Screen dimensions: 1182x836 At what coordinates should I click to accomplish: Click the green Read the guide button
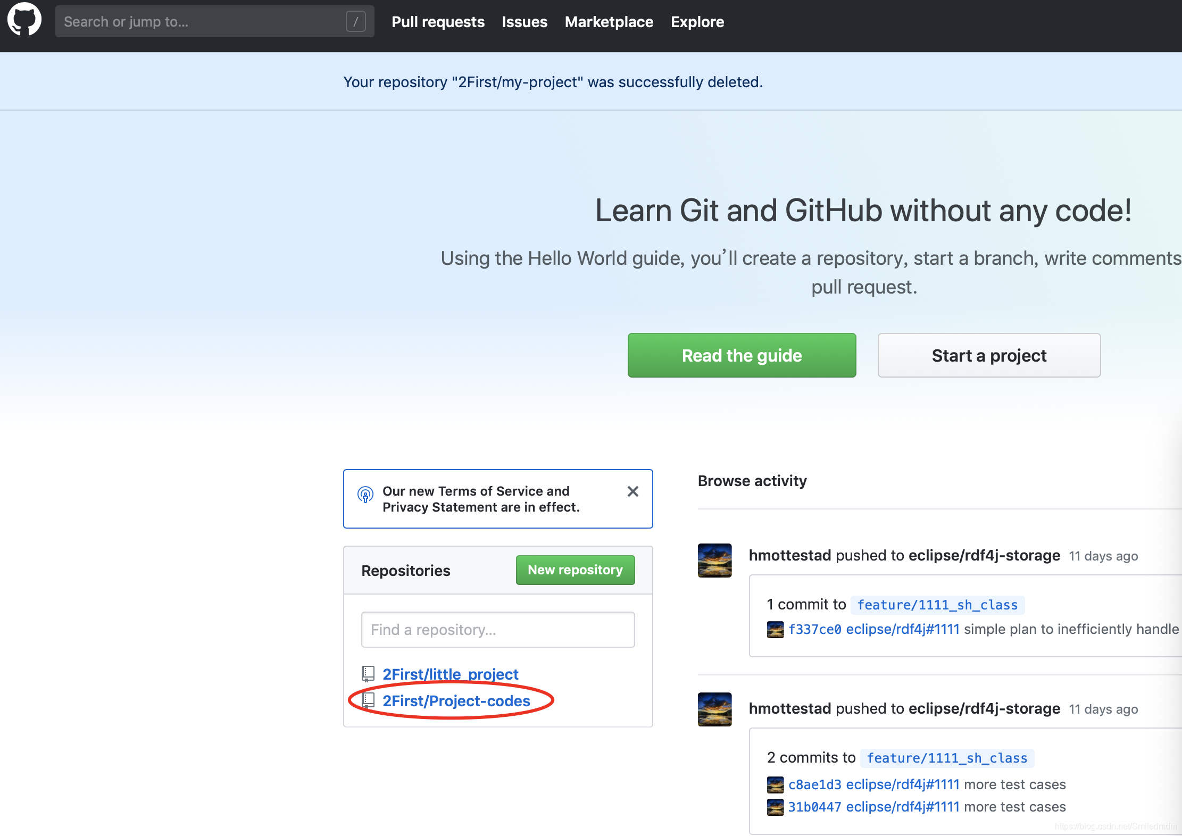click(742, 355)
